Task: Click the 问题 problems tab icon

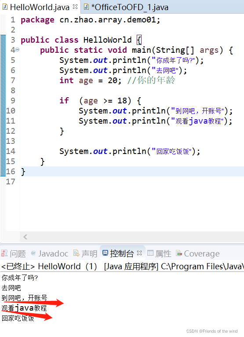Action: coord(4,253)
